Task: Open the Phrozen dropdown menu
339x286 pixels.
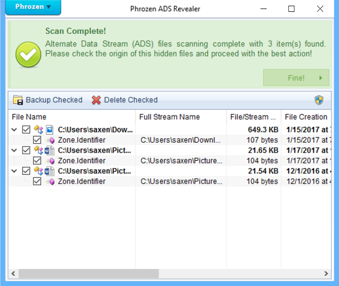Action: [33, 7]
